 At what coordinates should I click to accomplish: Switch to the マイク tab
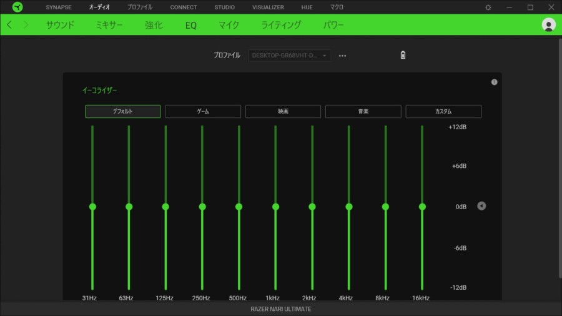(x=229, y=25)
